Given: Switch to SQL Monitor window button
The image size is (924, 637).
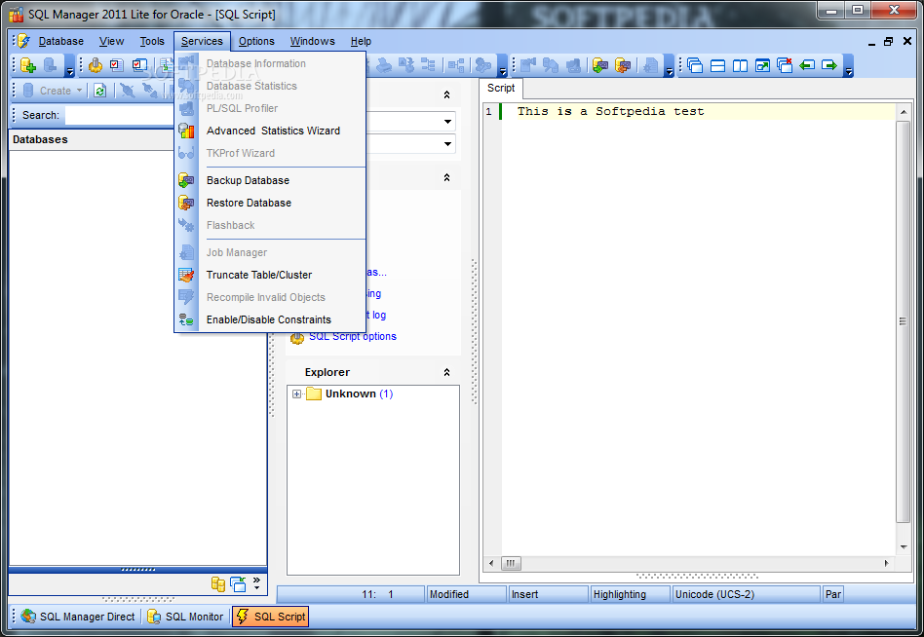Looking at the screenshot, I should [x=185, y=617].
